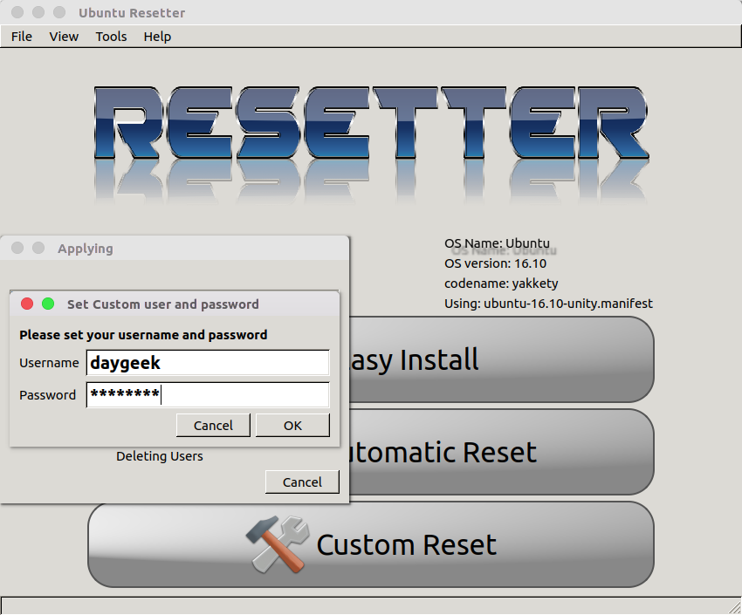Click the 'Using: ubuntu-16.10-unity.manifest' text
Viewport: 742px width, 615px height.
[x=548, y=303]
